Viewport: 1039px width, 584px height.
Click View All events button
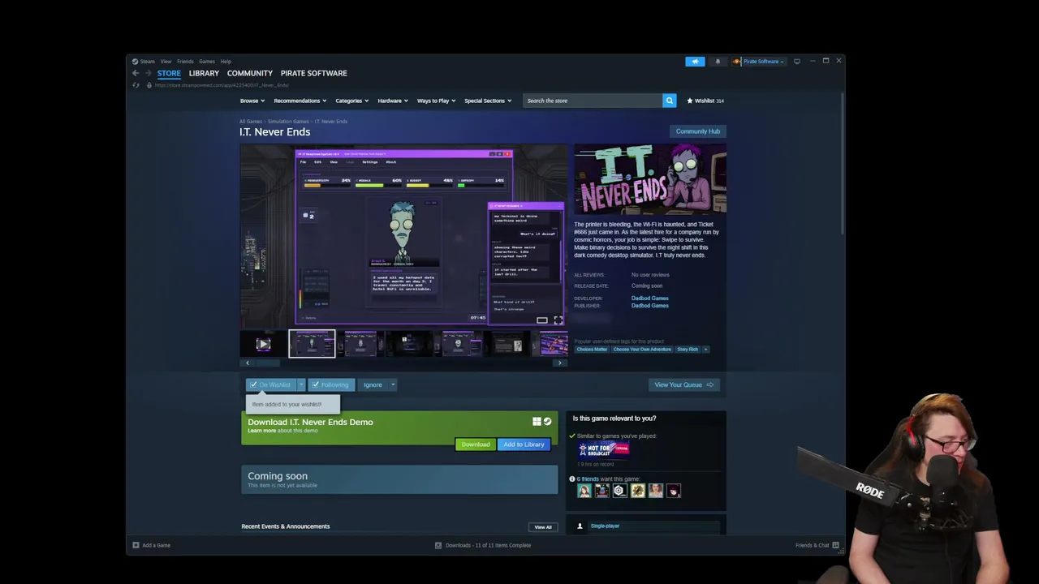click(543, 527)
